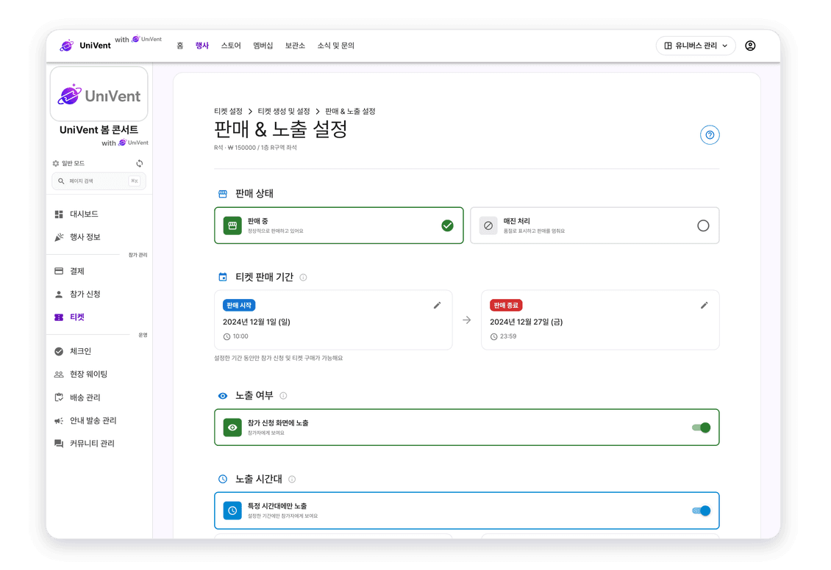Click the UniVent event logo thumbnail
The image size is (831, 570).
coord(99,94)
